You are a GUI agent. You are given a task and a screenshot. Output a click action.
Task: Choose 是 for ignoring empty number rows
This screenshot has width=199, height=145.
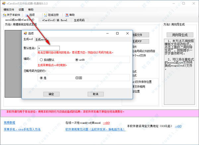41,78
